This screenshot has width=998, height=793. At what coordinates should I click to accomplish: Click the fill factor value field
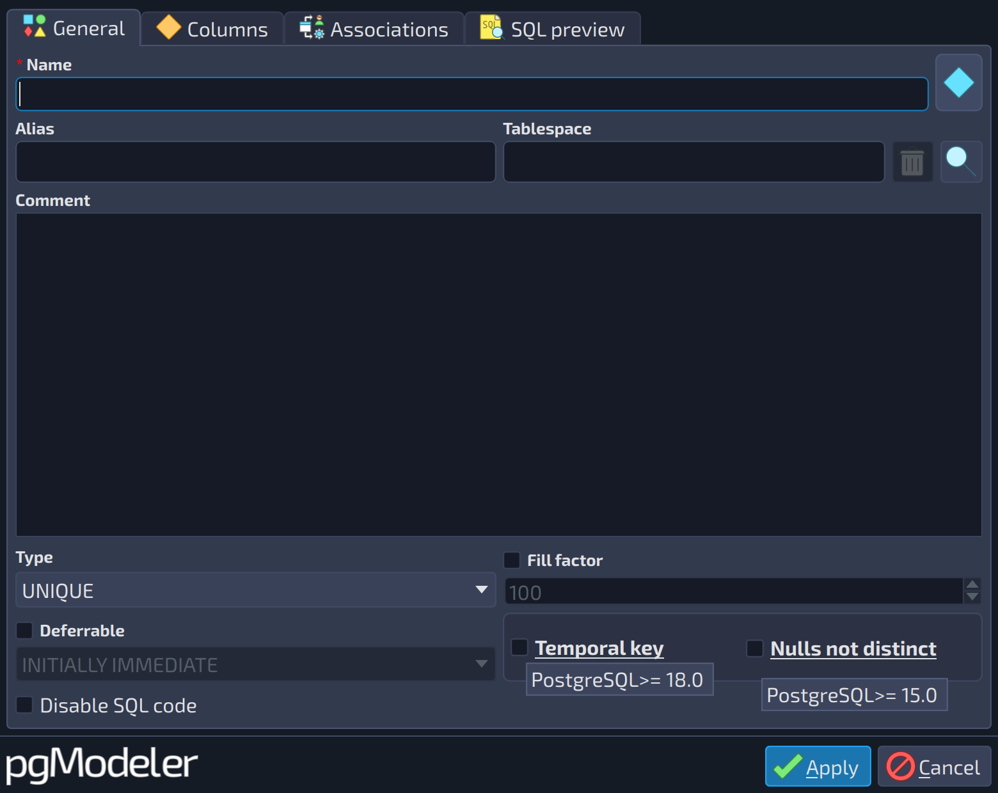coord(734,592)
